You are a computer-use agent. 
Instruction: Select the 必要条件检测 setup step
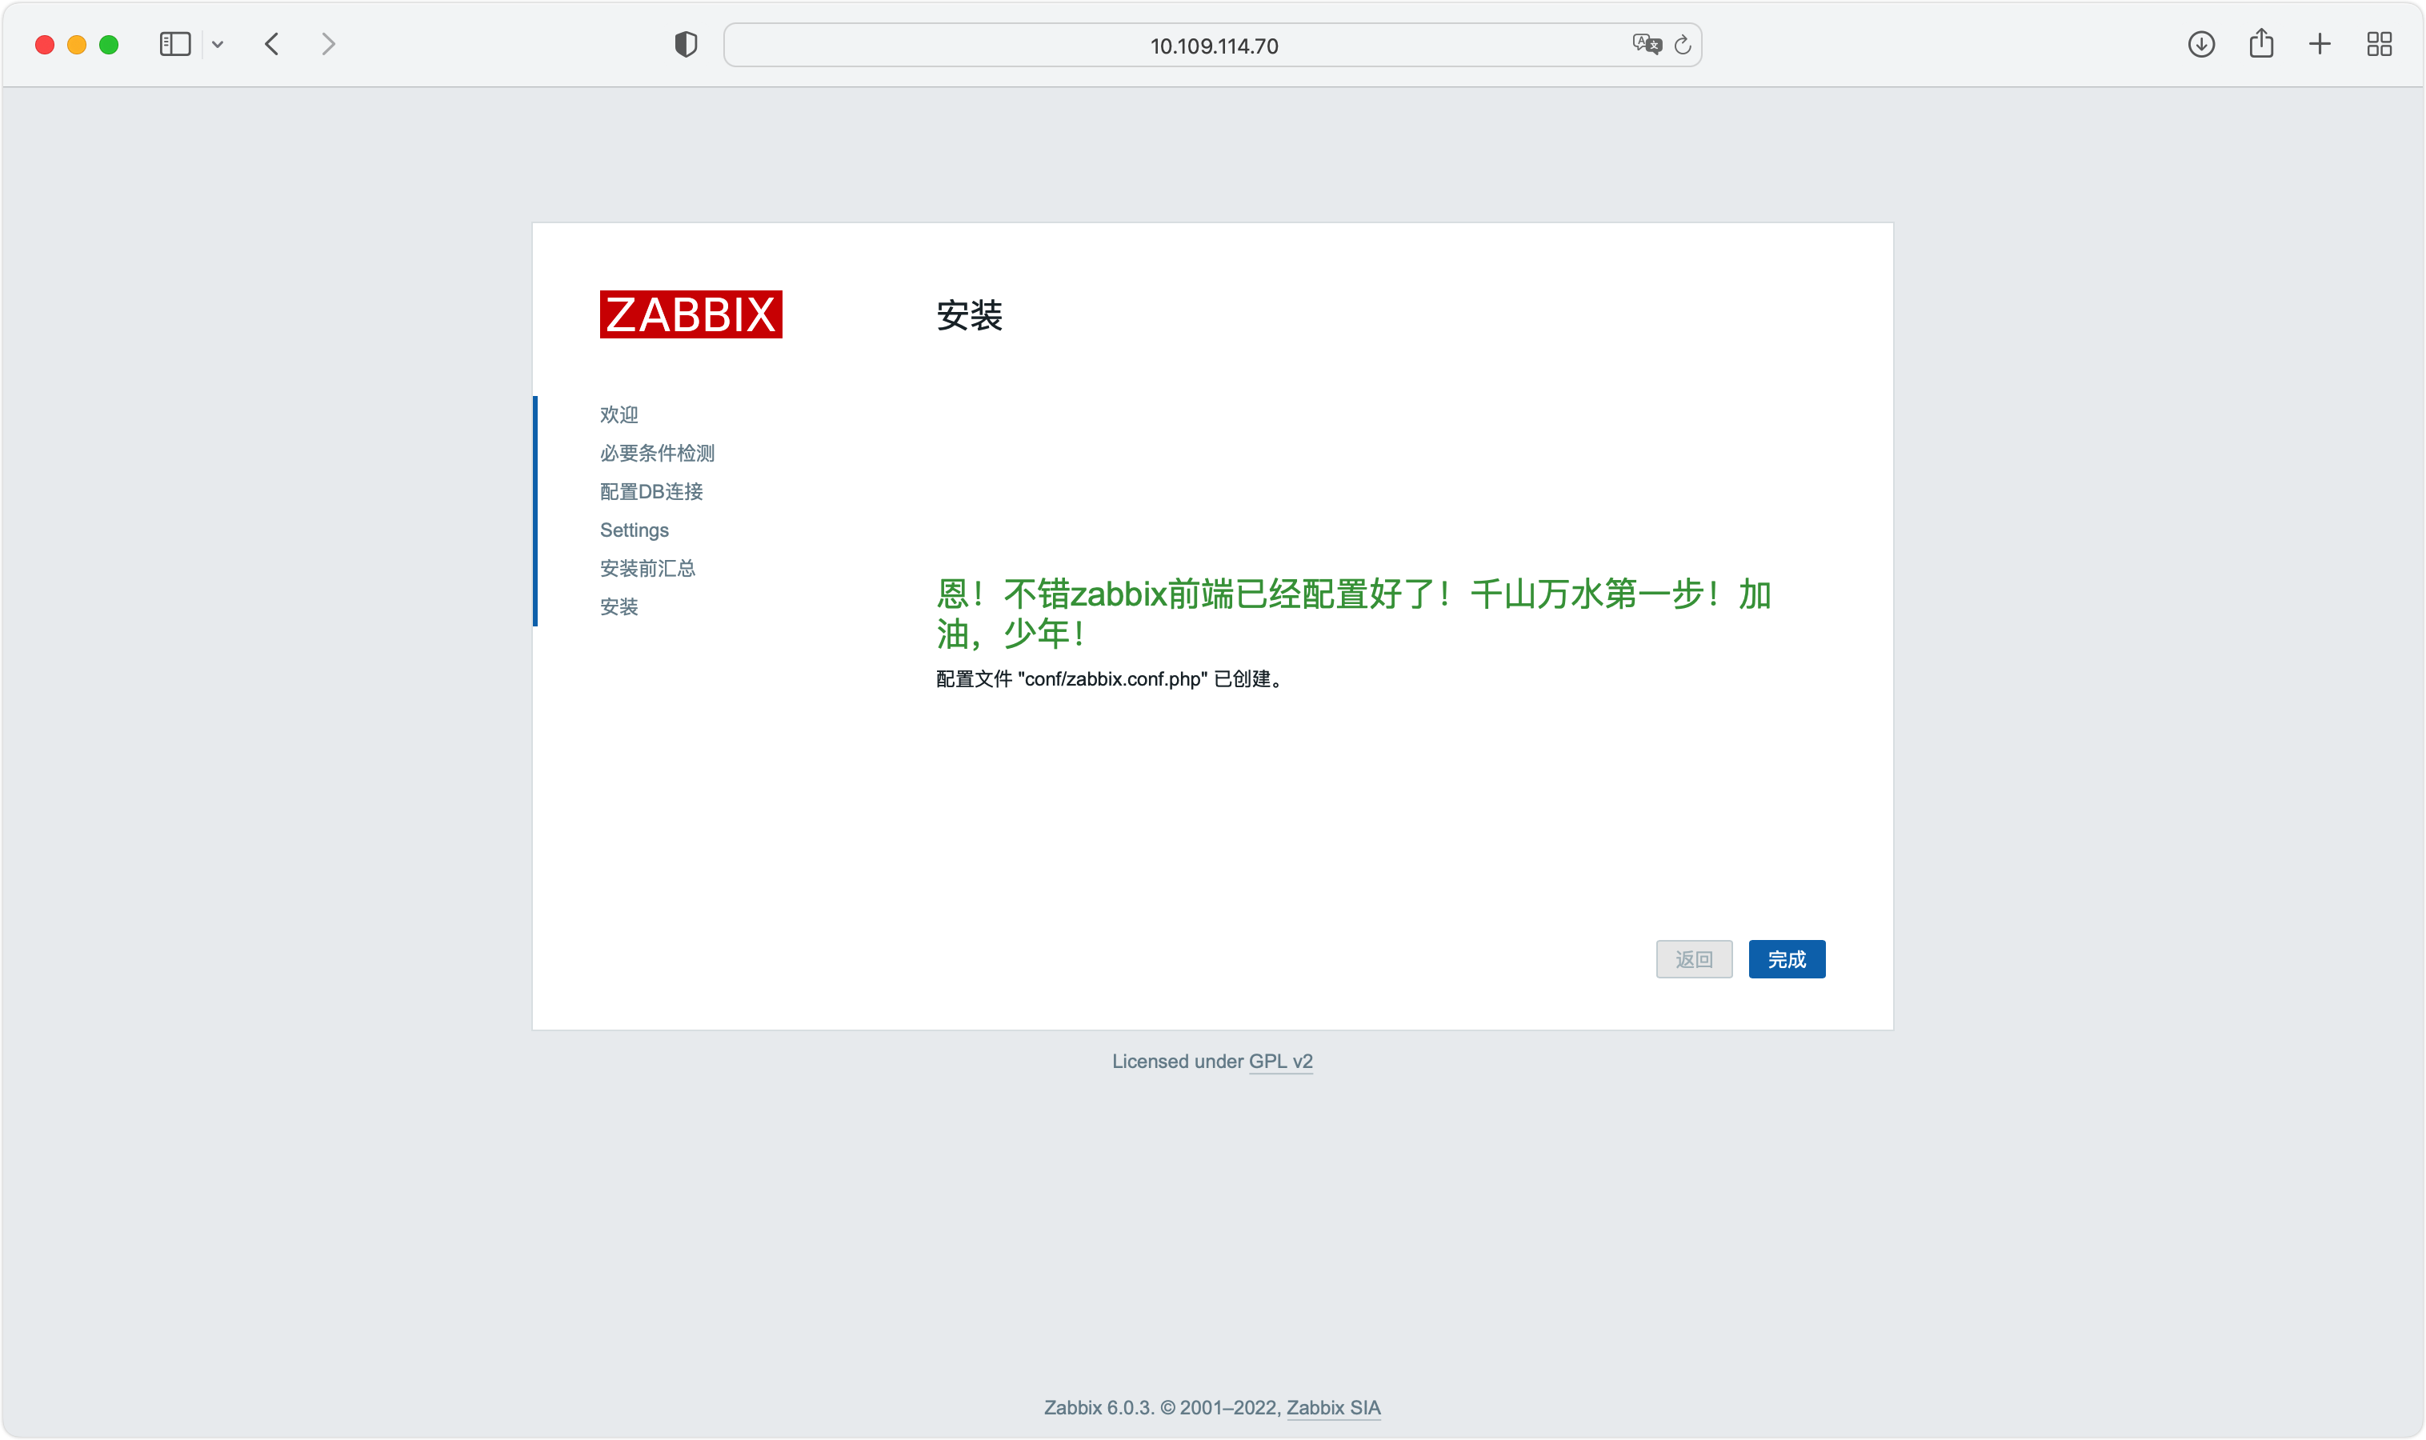(x=657, y=453)
